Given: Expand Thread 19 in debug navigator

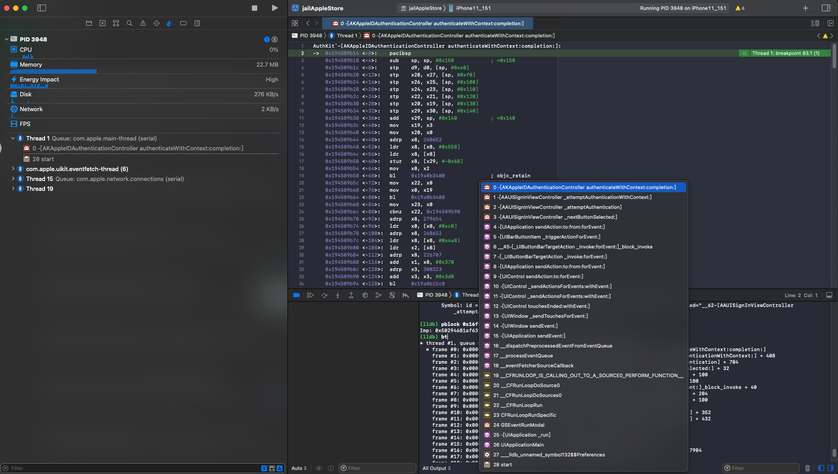Looking at the screenshot, I should 13,189.
